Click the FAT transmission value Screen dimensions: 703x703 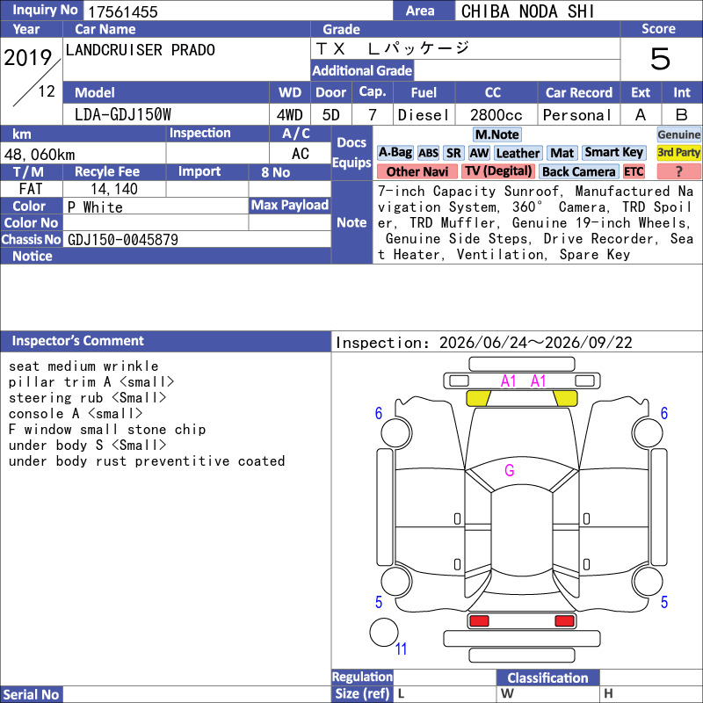31,189
